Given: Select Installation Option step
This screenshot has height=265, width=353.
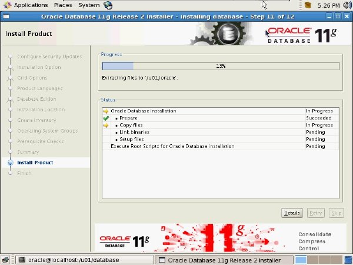Looking at the screenshot, I should click(x=39, y=67).
